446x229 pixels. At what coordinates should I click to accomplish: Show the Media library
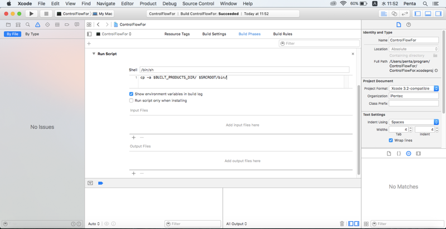pyautogui.click(x=418, y=153)
